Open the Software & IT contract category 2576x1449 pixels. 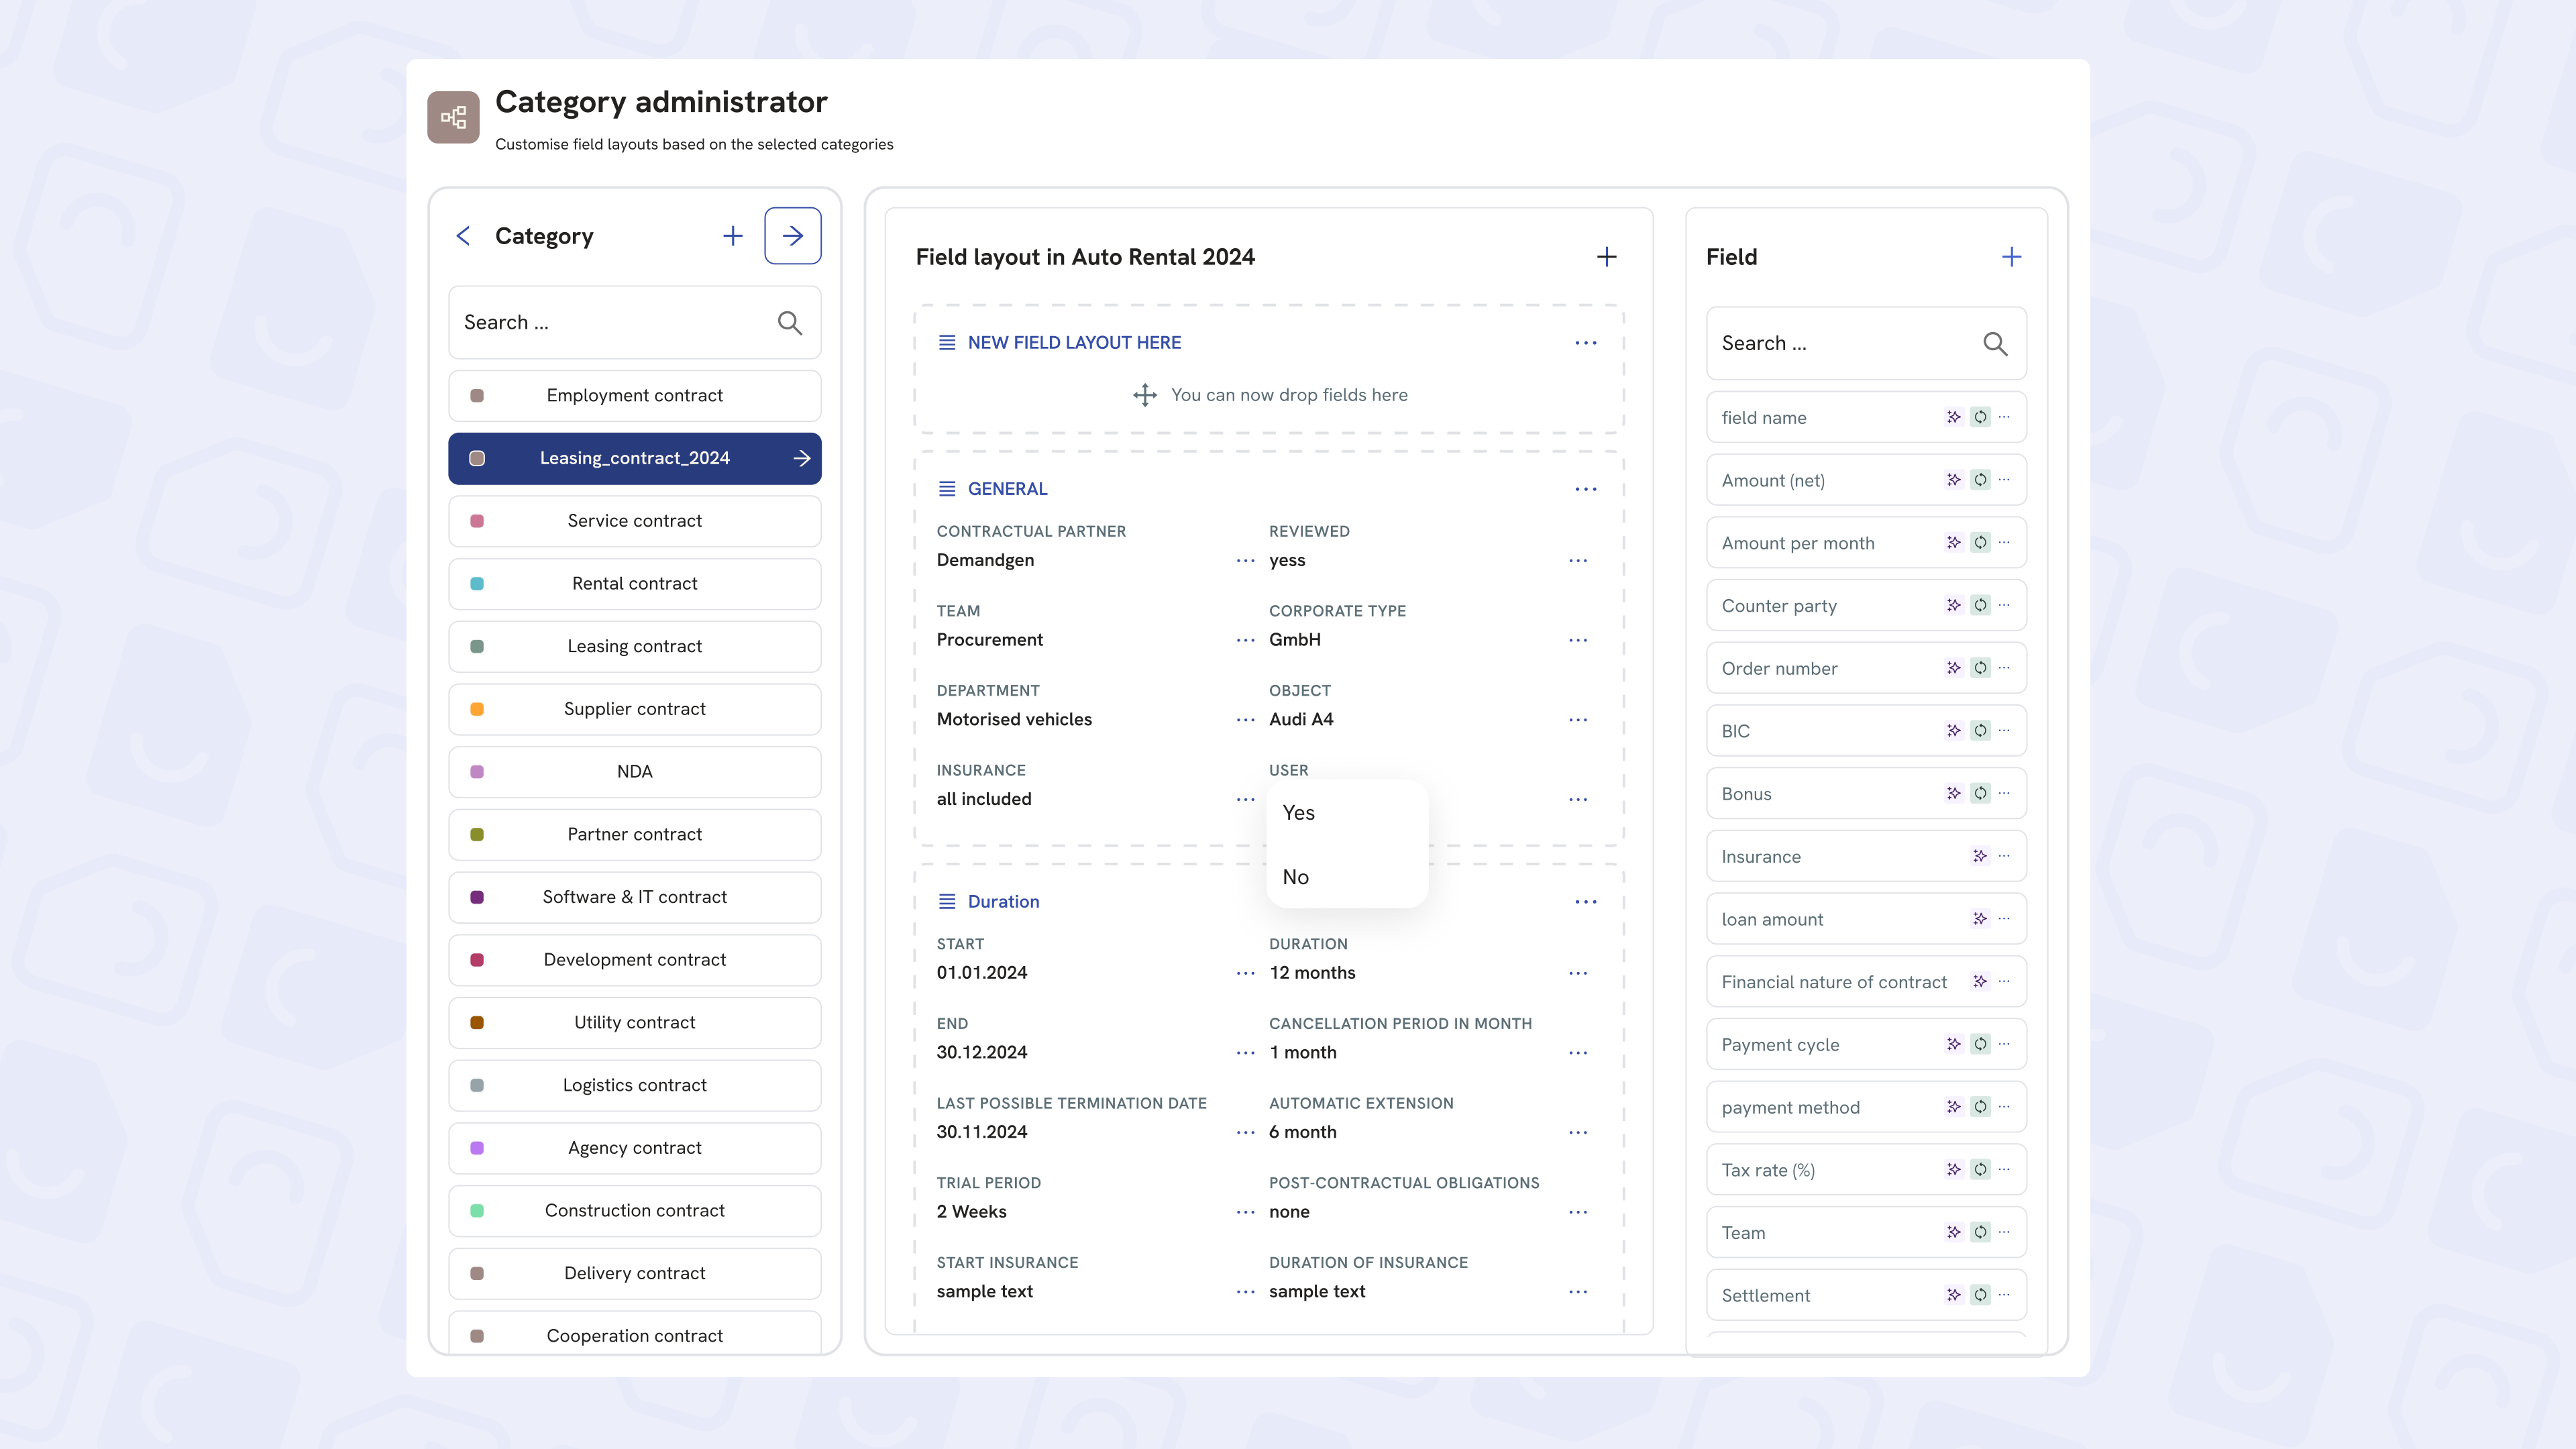click(634, 897)
